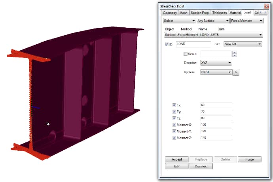Click the Deselect button
Viewport: 273px width, 182px height.
pos(201,166)
